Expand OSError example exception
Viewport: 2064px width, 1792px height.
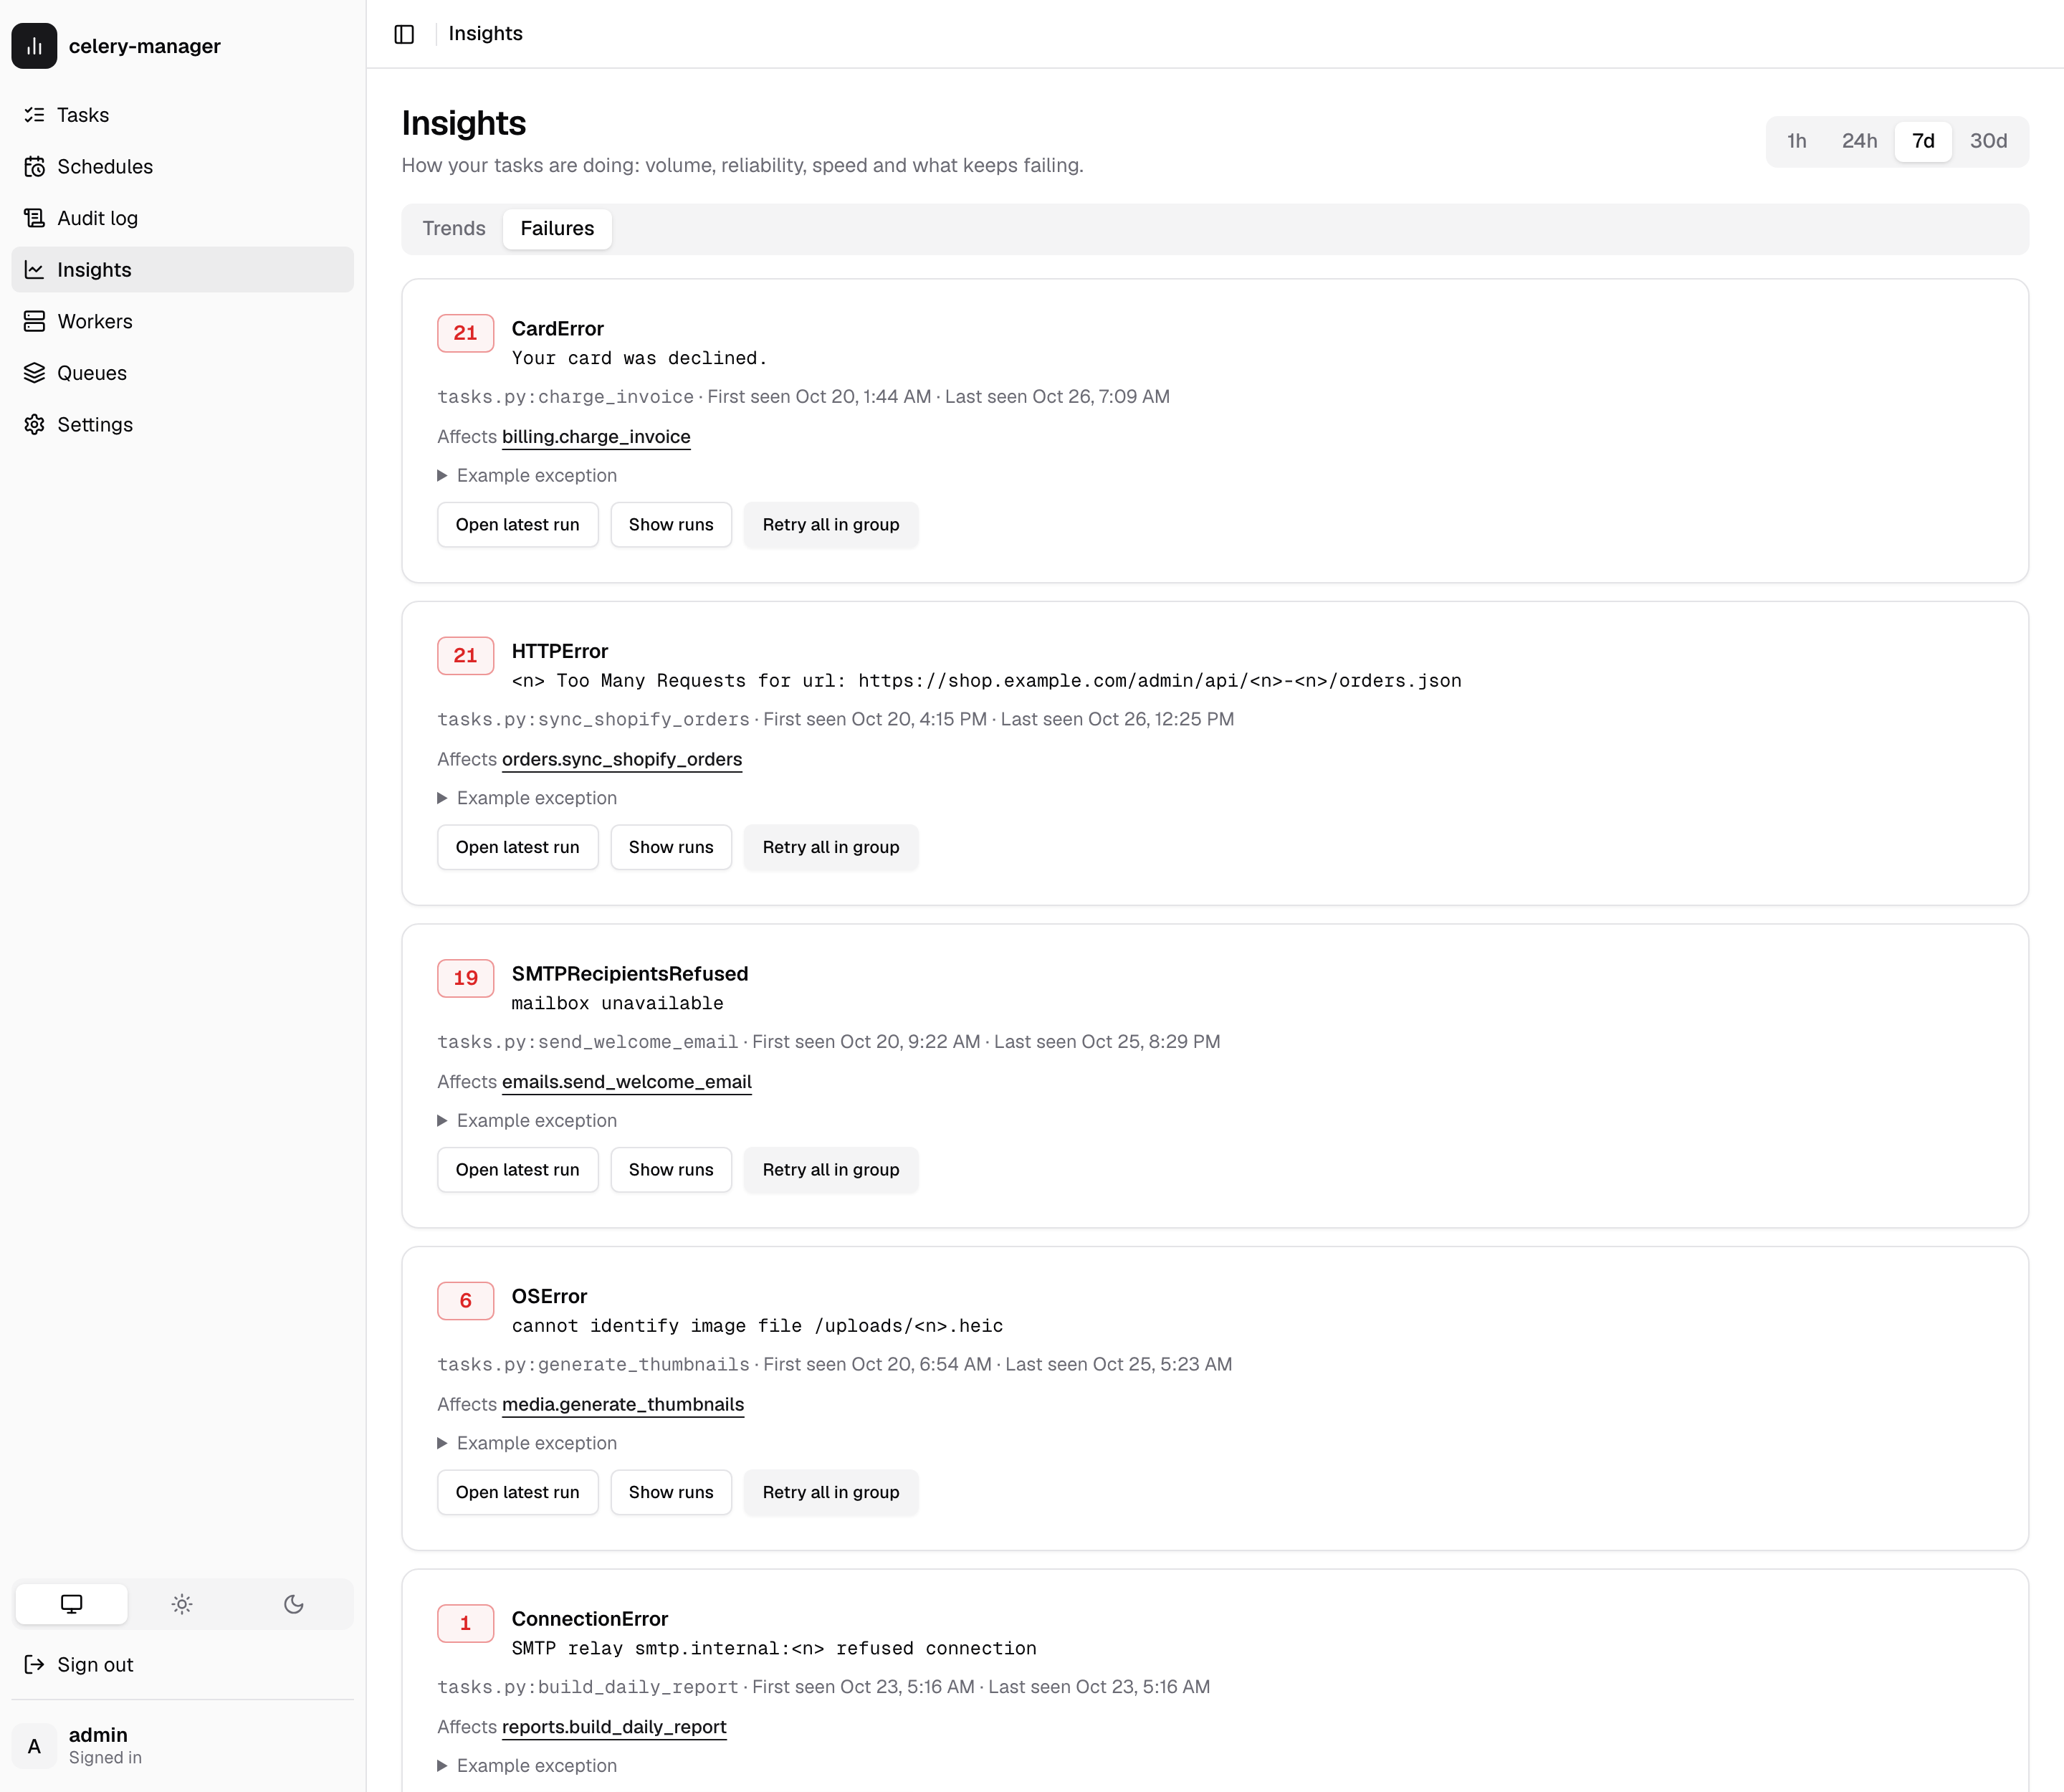click(x=528, y=1443)
